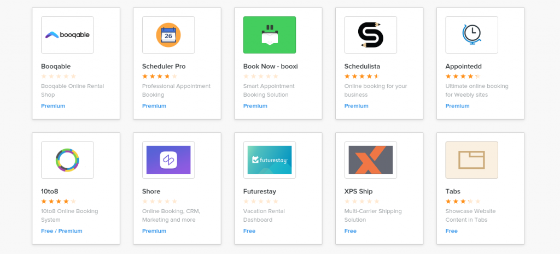
Task: Open the Schedulista app title
Action: (x=362, y=66)
